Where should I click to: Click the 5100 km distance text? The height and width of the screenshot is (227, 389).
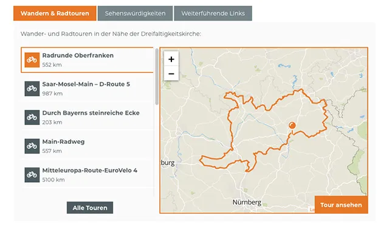pos(53,180)
